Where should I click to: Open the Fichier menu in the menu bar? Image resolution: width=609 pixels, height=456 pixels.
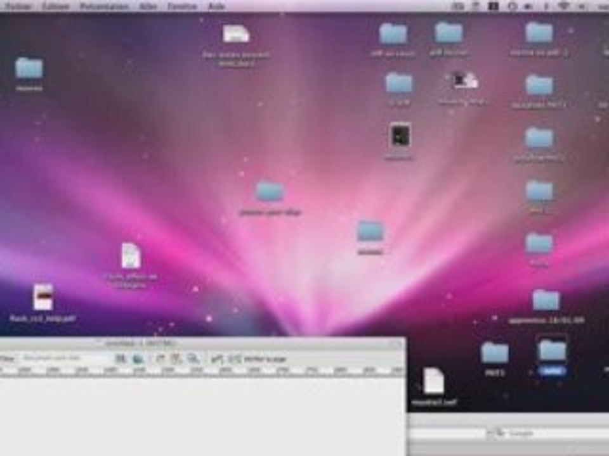coord(17,6)
